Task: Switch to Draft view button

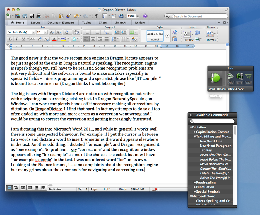Action: tap(9, 188)
